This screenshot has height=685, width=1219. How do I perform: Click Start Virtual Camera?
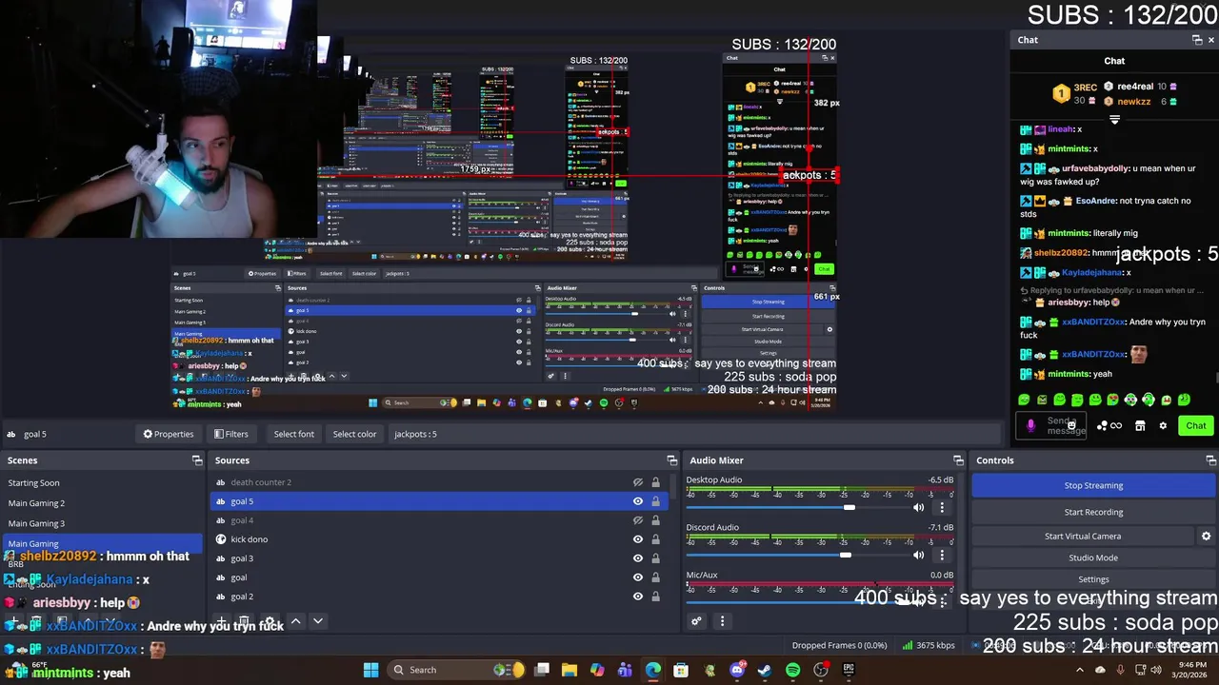[x=1083, y=536]
